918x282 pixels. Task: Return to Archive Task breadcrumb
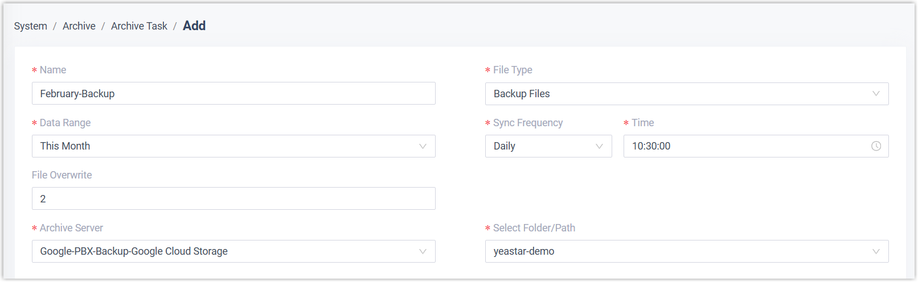[139, 26]
